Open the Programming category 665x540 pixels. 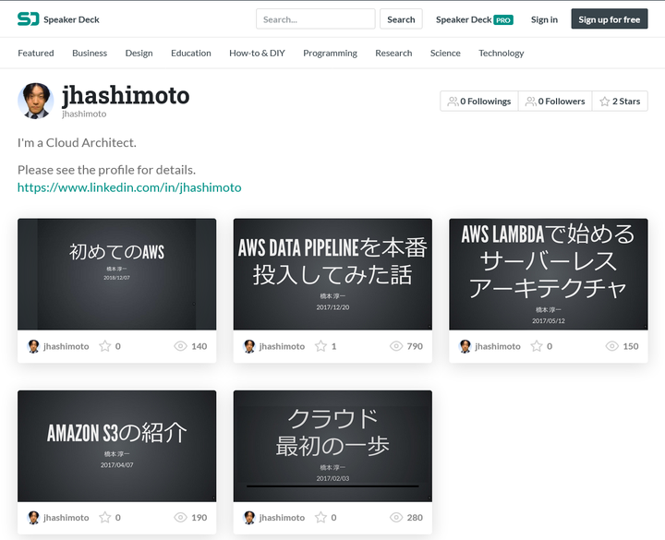tap(330, 53)
